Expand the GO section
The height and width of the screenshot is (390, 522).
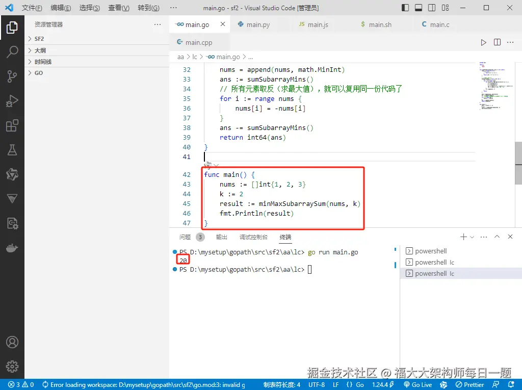[97, 73]
